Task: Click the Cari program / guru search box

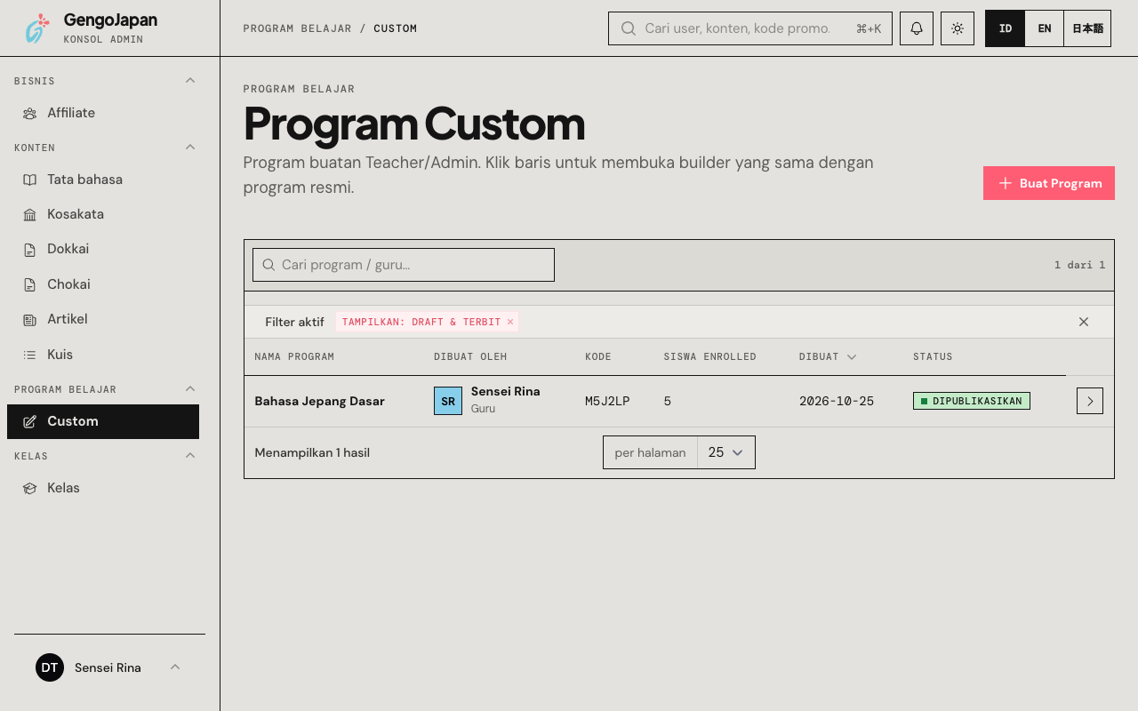Action: point(404,265)
